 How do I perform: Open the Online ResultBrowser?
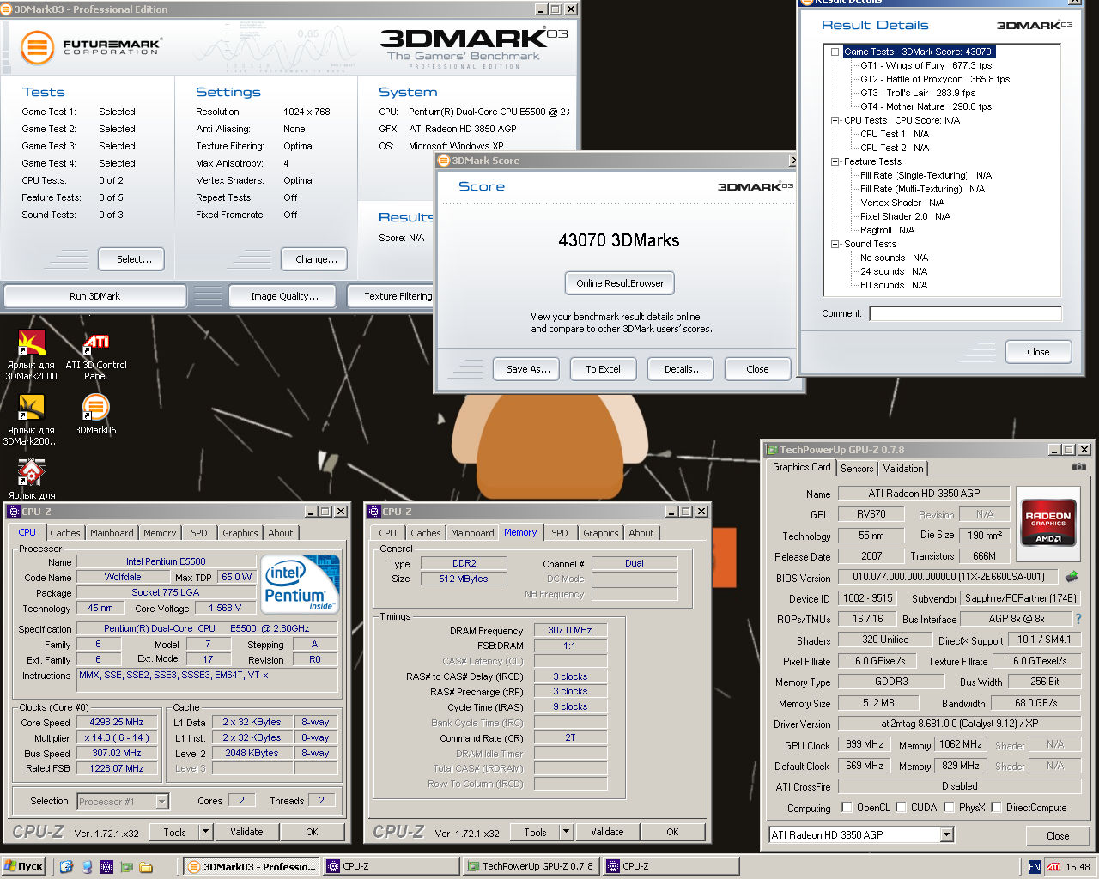pyautogui.click(x=620, y=283)
